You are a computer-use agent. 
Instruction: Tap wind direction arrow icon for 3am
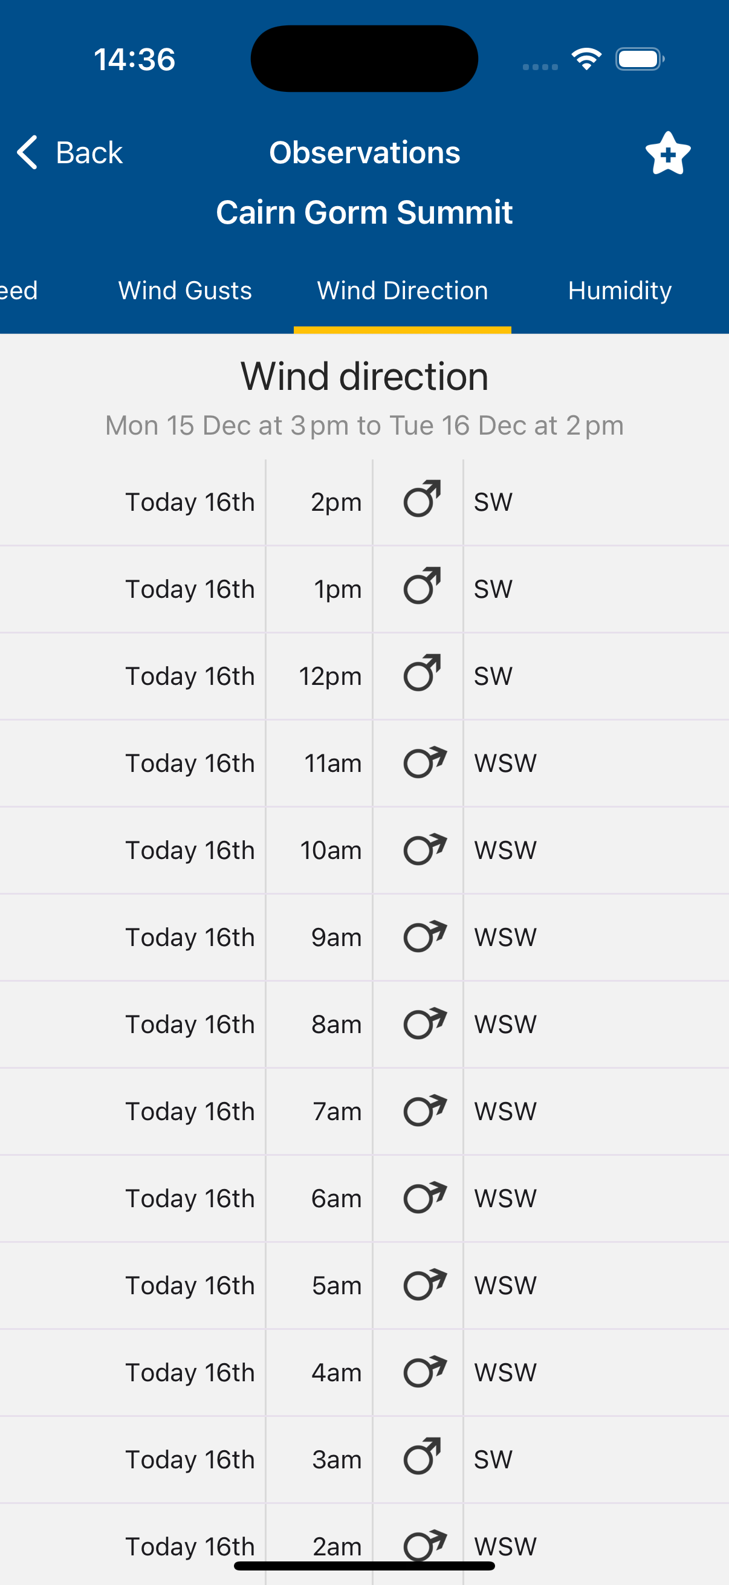422,1457
